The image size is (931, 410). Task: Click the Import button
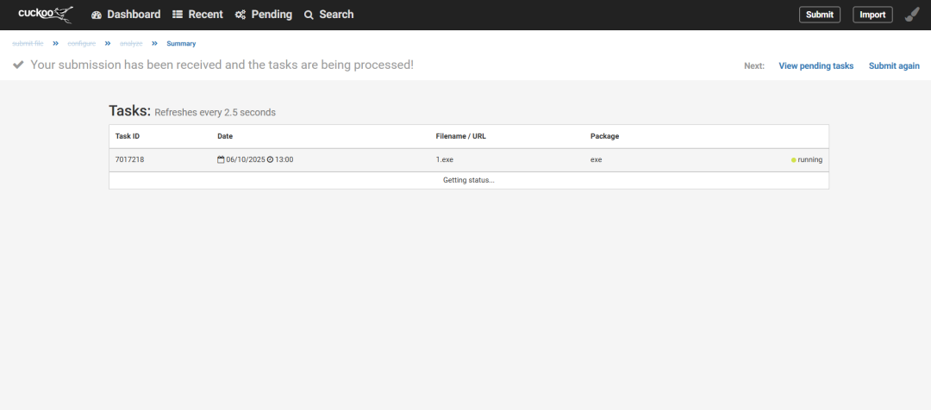(x=872, y=15)
